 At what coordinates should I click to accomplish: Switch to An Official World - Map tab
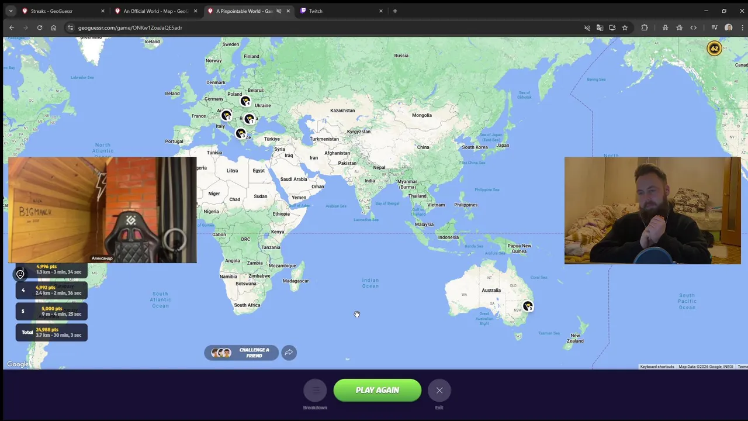coord(155,11)
